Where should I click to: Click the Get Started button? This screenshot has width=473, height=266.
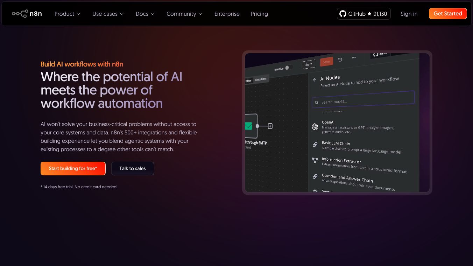(x=448, y=14)
